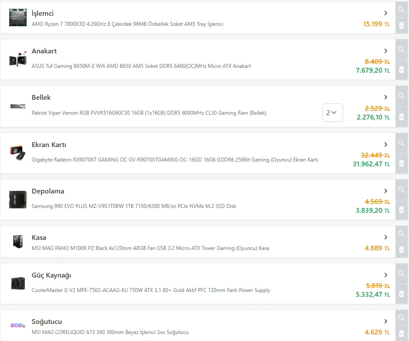409x341 pixels.
Task: Remove the Güç Kaynağı power supply
Action: click(x=402, y=294)
